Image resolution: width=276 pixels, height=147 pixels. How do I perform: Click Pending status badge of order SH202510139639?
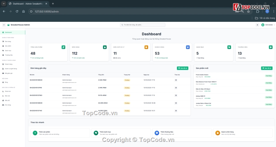(x=127, y=103)
